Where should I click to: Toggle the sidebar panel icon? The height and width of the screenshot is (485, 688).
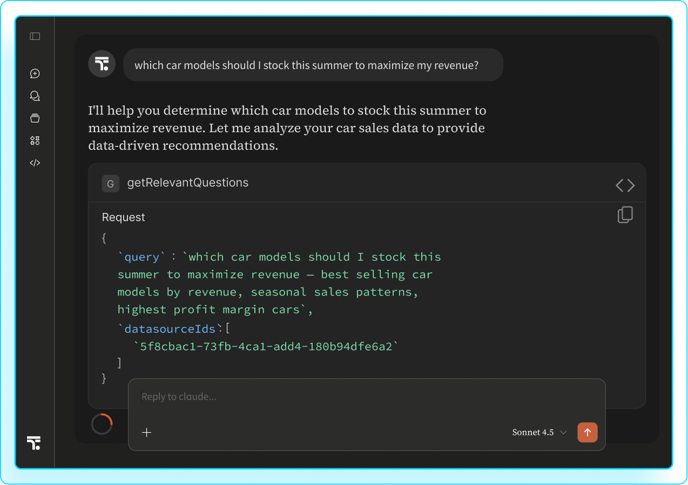[x=35, y=36]
